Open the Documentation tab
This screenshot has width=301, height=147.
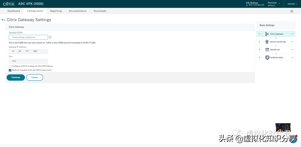click(x=77, y=11)
